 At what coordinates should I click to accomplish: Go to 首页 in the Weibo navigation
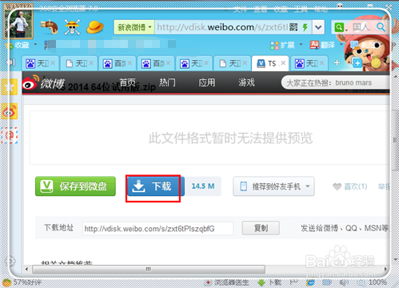coord(127,82)
